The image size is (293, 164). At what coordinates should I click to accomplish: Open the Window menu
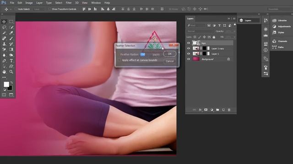click(96, 3)
